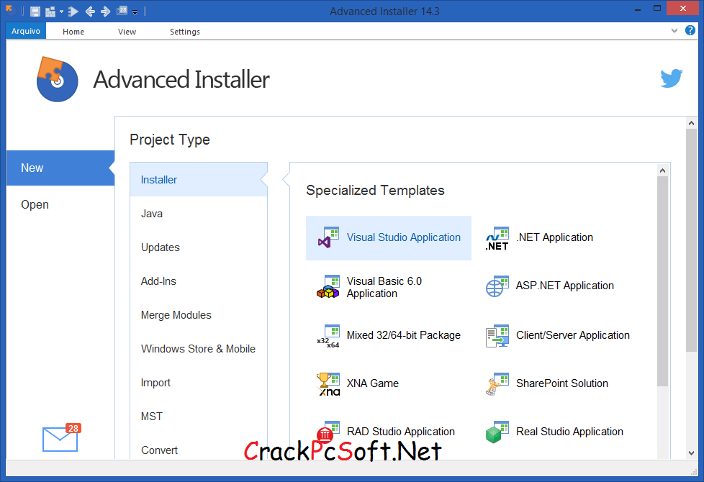This screenshot has width=704, height=482.
Task: Open Help with the question mark icon
Action: [690, 30]
